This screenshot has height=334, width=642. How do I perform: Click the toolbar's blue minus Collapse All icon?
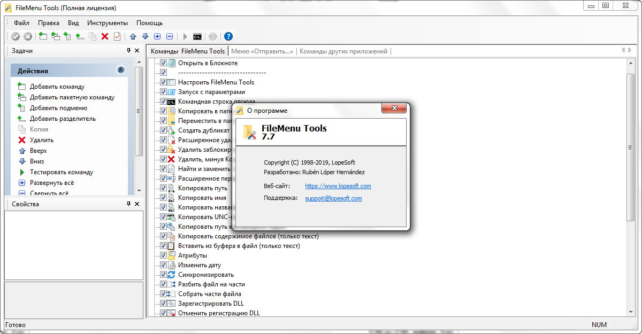click(x=170, y=36)
